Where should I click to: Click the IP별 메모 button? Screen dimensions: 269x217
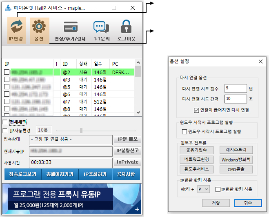click(x=127, y=139)
